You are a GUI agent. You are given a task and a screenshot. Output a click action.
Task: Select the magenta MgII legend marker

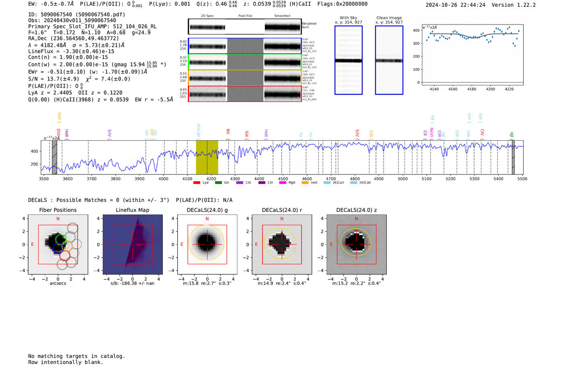[282, 183]
